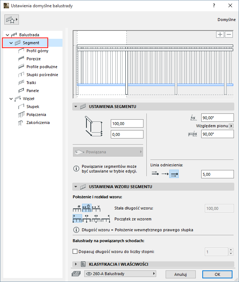Zoom in the preview with plus button
Screen dimensions: 239x282
pos(220,34)
